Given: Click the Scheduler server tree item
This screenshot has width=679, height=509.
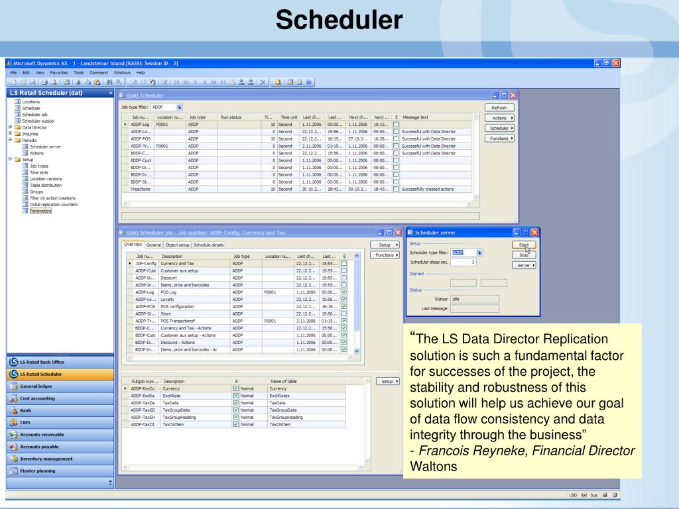Looking at the screenshot, I should pos(46,146).
